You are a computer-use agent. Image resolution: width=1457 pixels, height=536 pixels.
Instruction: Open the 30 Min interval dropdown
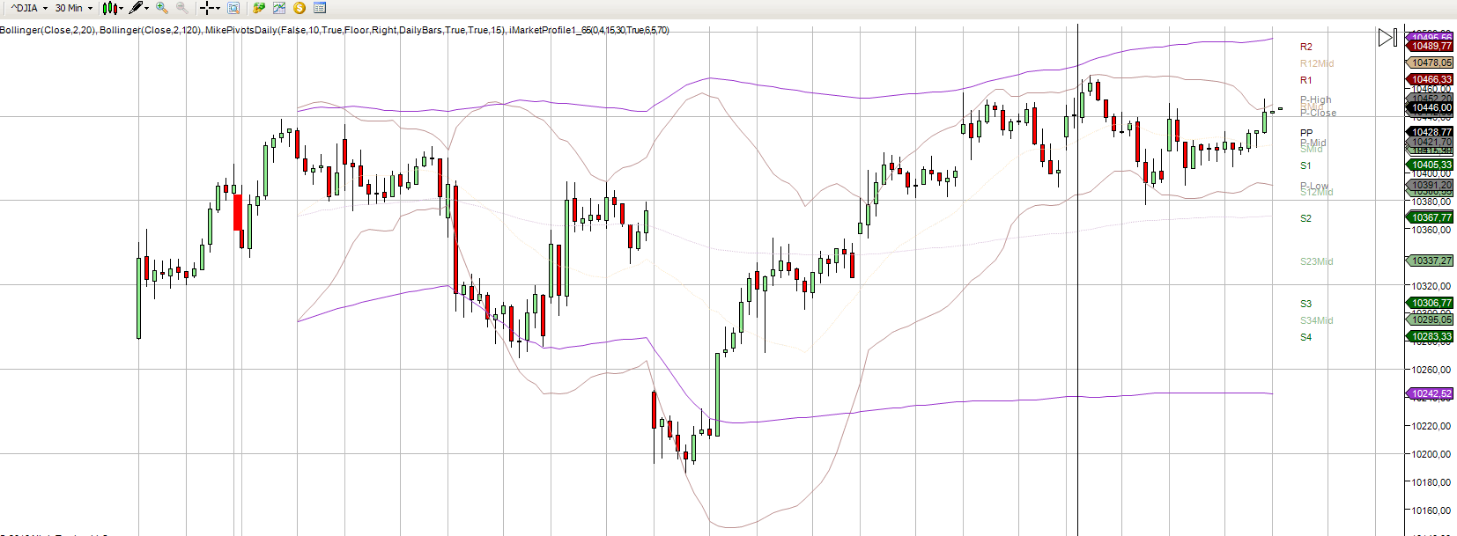click(x=74, y=8)
